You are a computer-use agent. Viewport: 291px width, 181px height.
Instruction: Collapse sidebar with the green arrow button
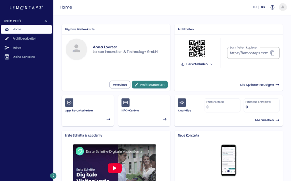[53, 176]
